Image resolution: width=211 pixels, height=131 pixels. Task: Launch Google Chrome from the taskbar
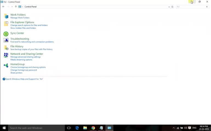click(93, 128)
